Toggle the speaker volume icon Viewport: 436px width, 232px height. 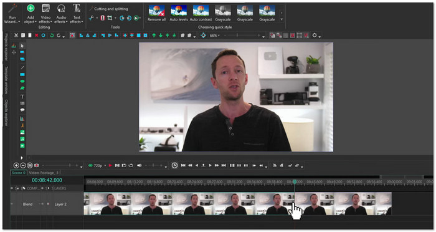click(140, 165)
